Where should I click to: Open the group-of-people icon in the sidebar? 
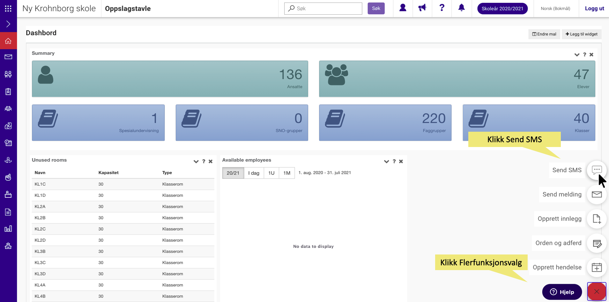pyautogui.click(x=8, y=109)
